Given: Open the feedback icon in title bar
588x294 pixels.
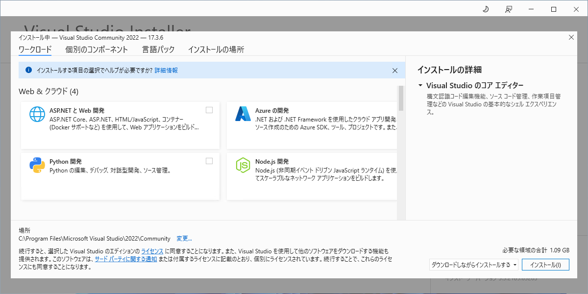Looking at the screenshot, I should 509,9.
